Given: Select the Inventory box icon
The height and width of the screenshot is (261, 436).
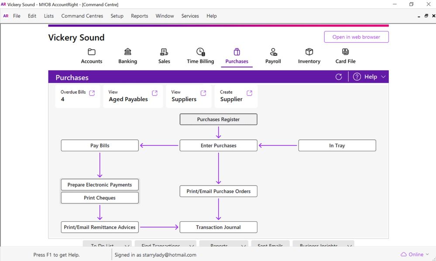Looking at the screenshot, I should pyautogui.click(x=309, y=52).
